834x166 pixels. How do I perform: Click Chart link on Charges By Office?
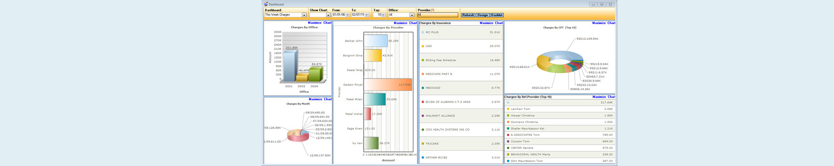[x=327, y=23]
